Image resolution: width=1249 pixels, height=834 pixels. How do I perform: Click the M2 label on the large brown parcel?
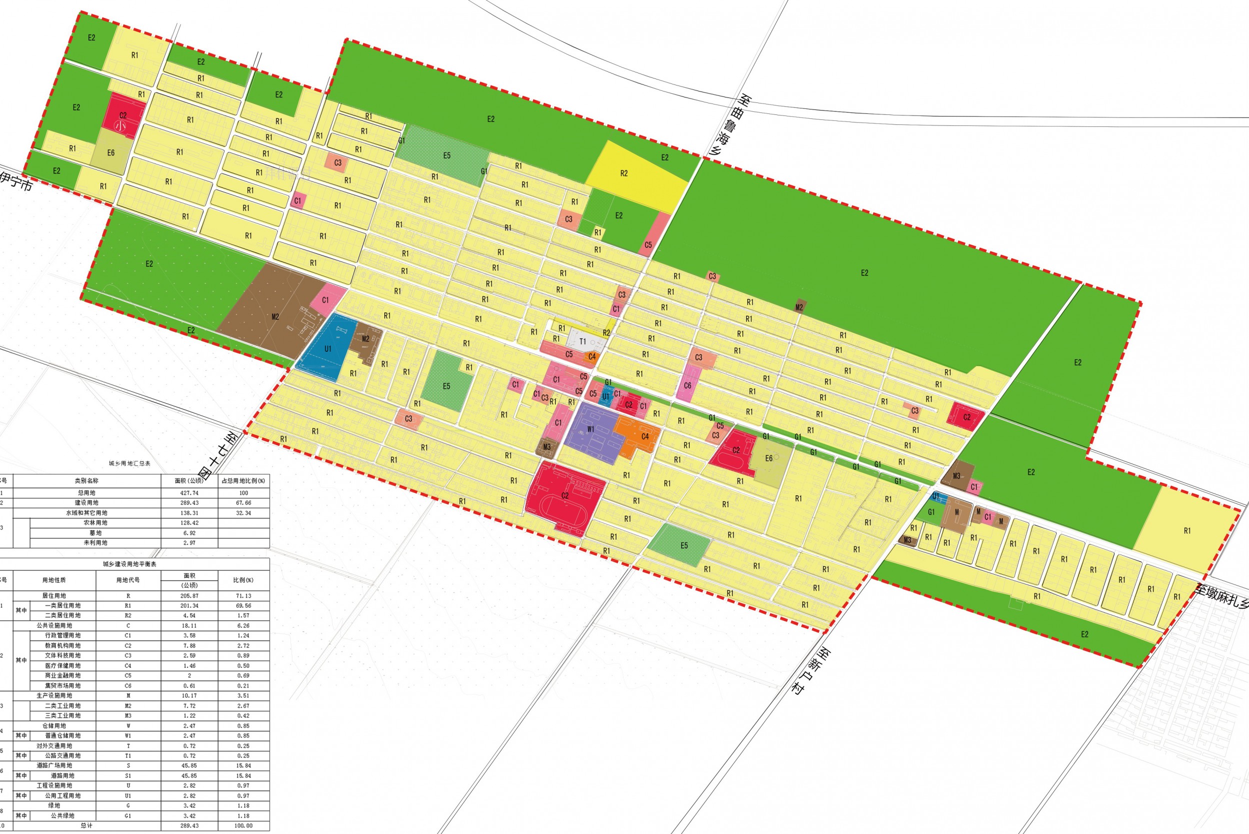(x=275, y=316)
